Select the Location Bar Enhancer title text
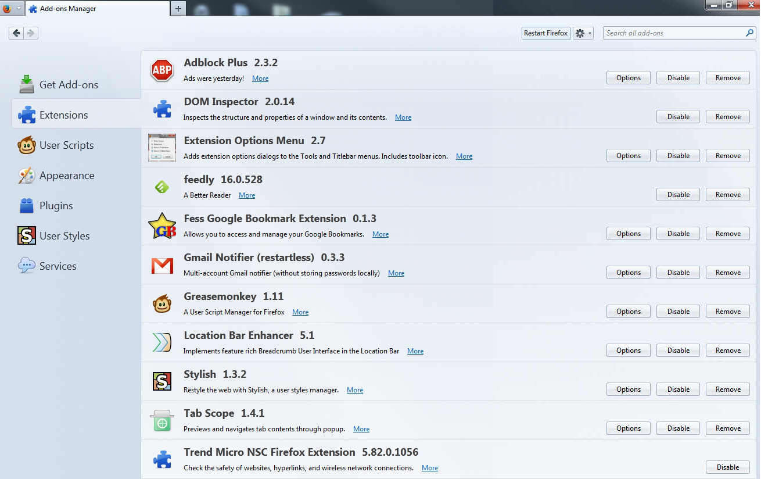 (x=238, y=335)
